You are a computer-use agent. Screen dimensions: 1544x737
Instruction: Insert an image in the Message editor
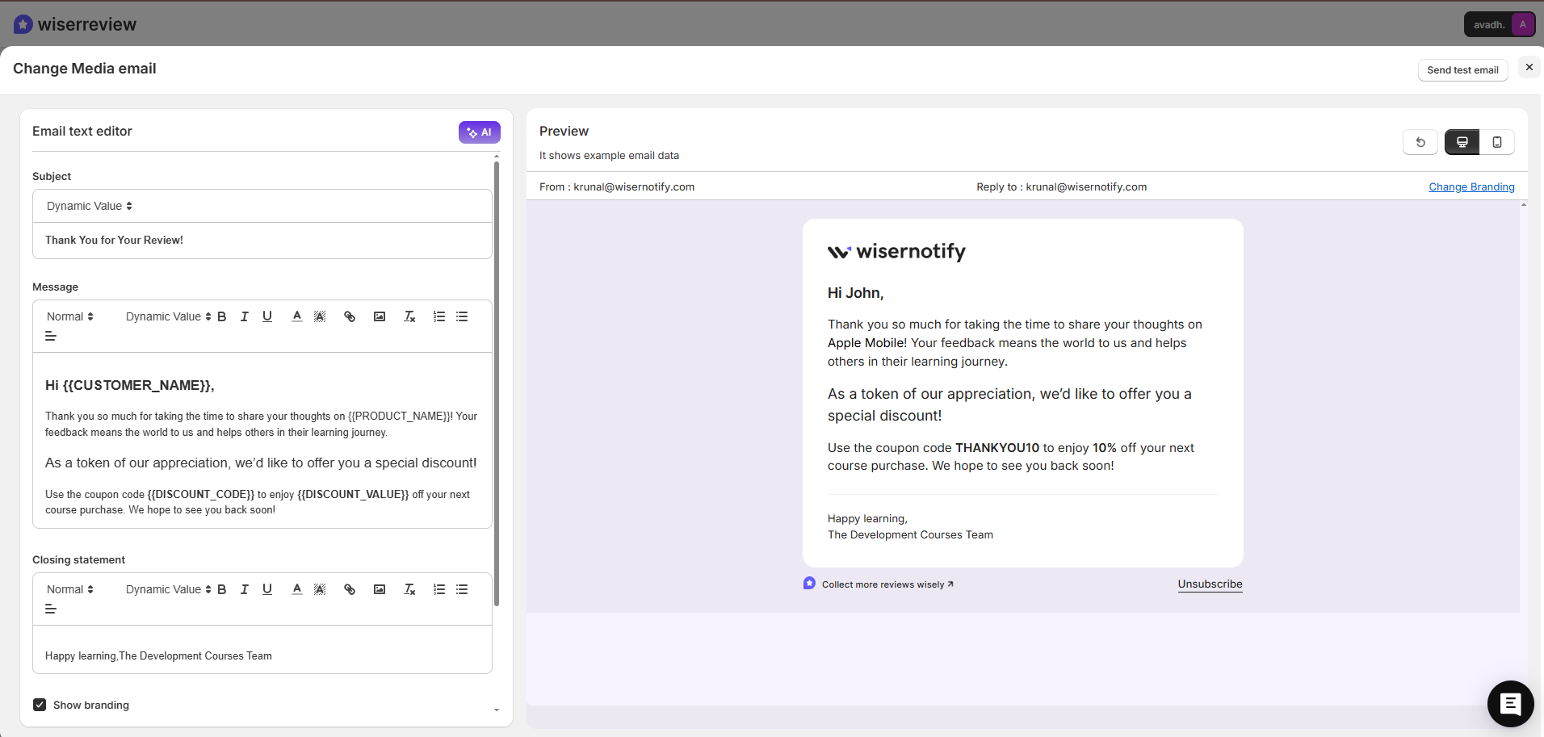[x=379, y=316]
